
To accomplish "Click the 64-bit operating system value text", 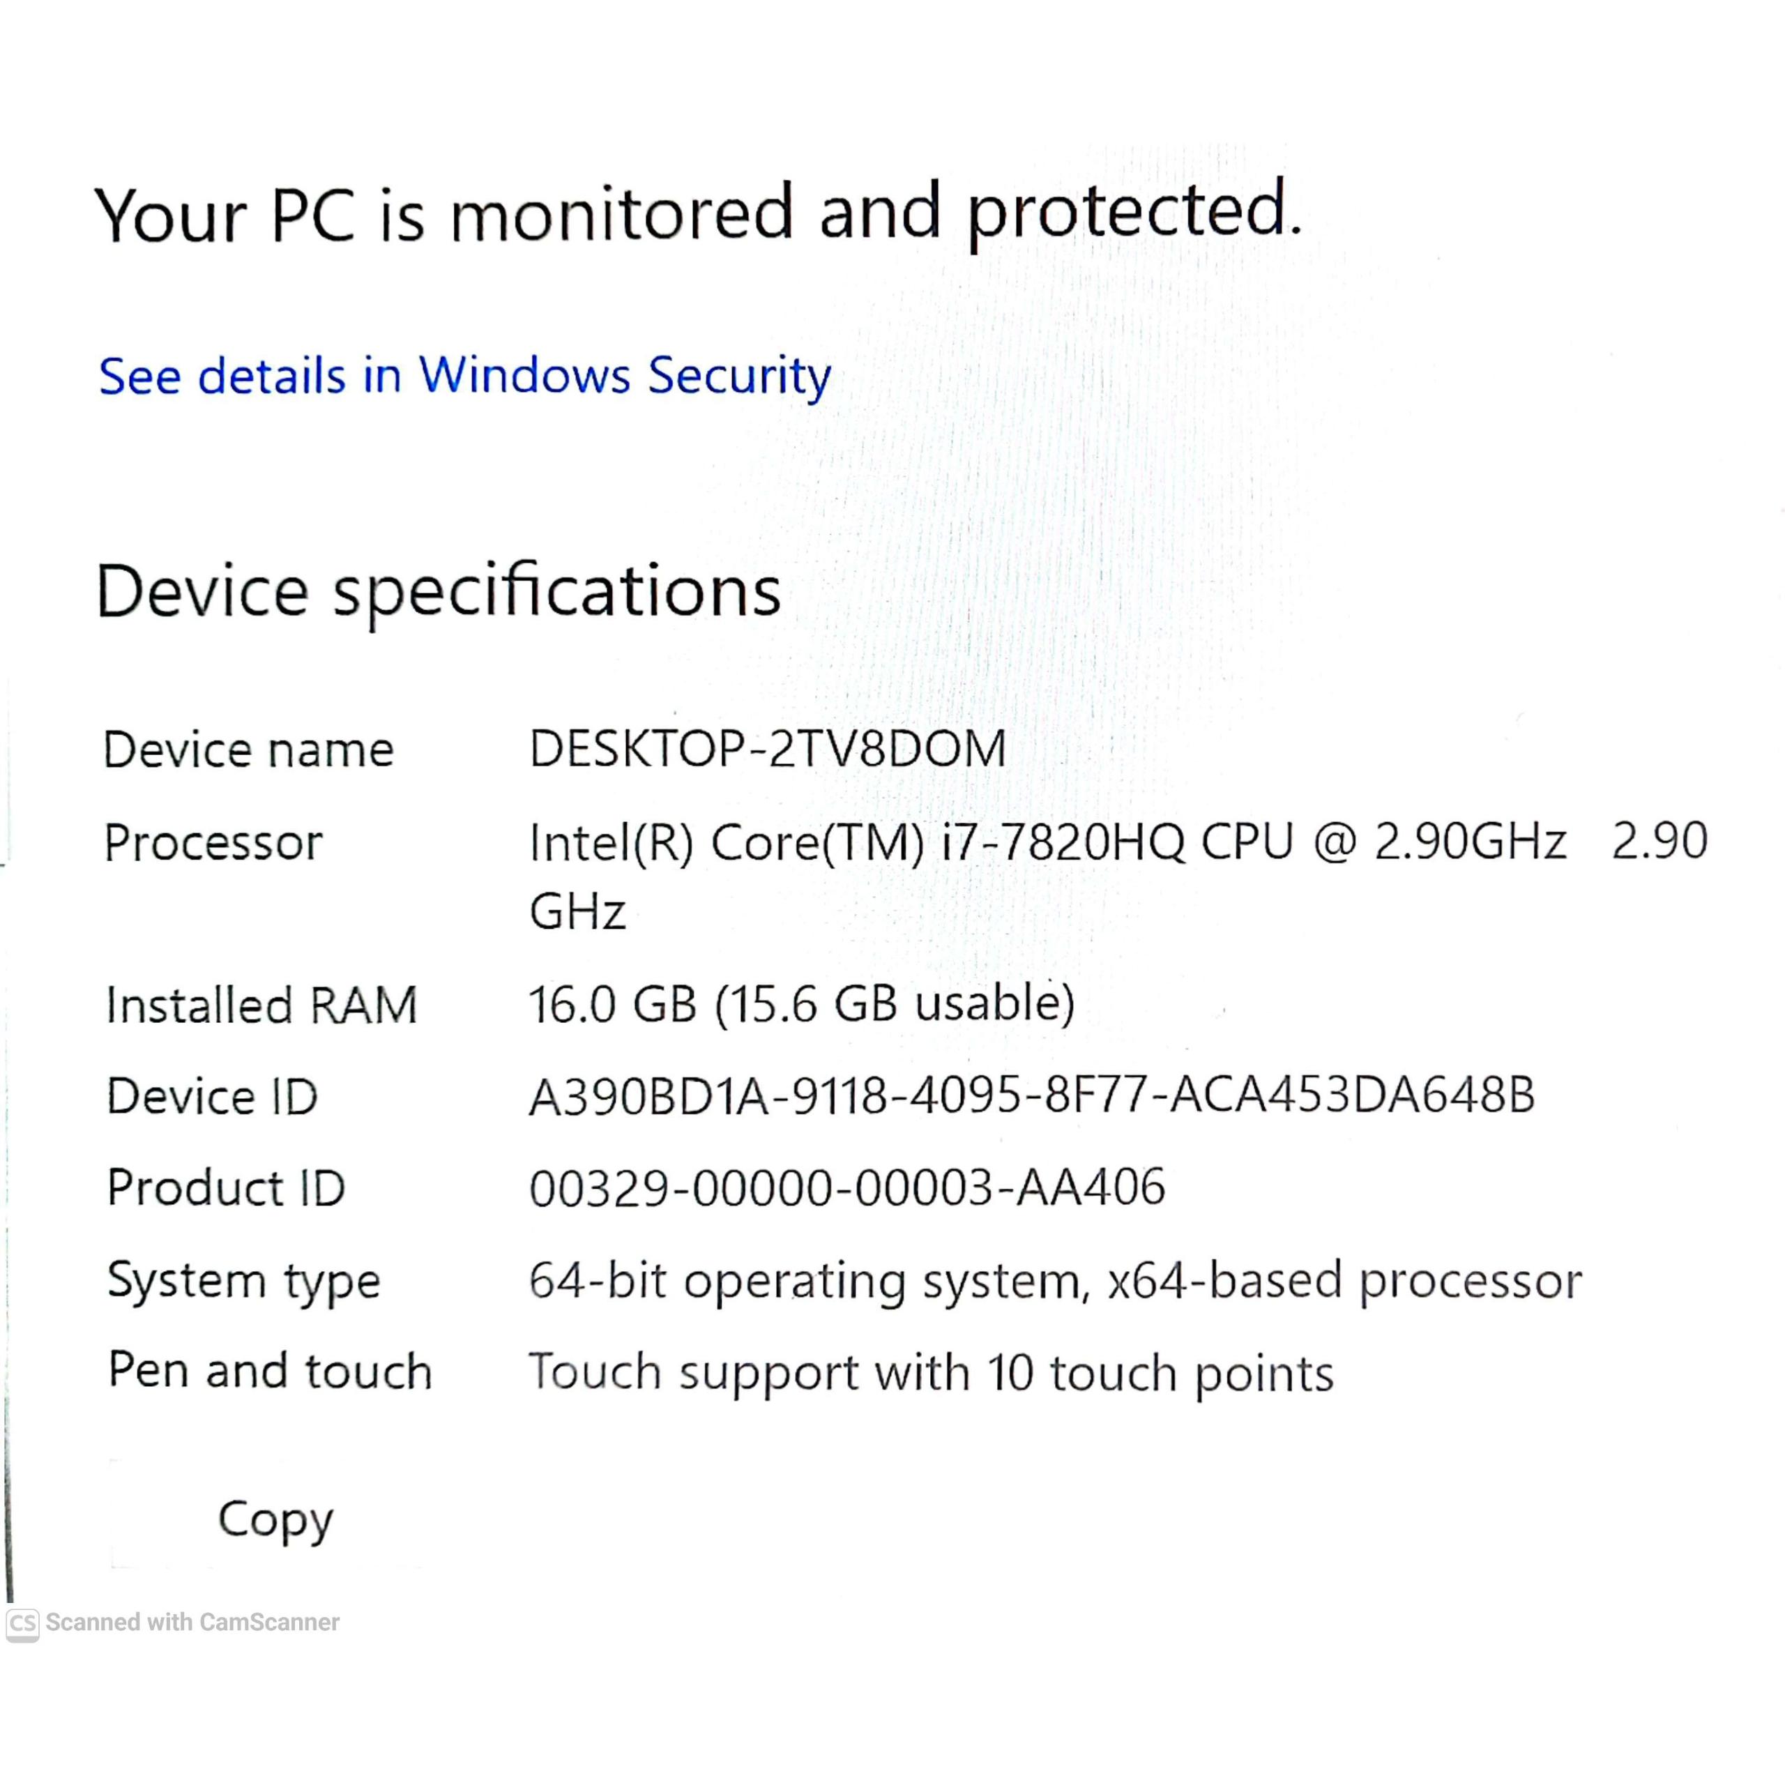I will pyautogui.click(x=1055, y=1281).
